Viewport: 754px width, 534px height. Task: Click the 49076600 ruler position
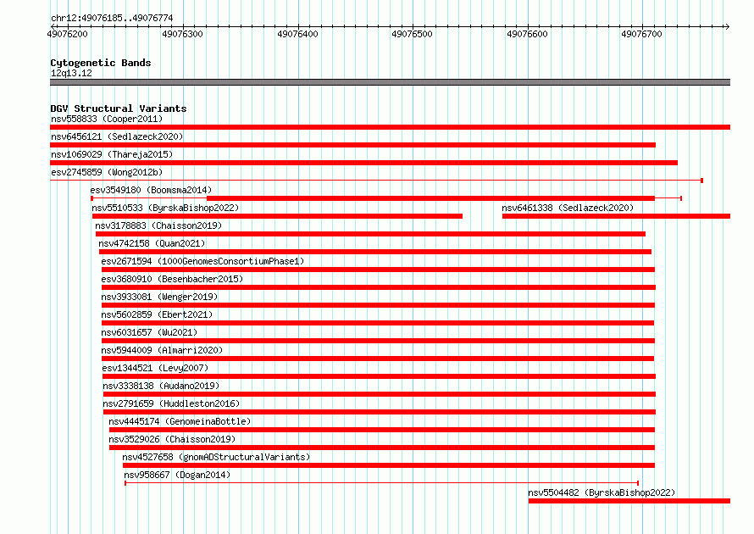click(527, 34)
